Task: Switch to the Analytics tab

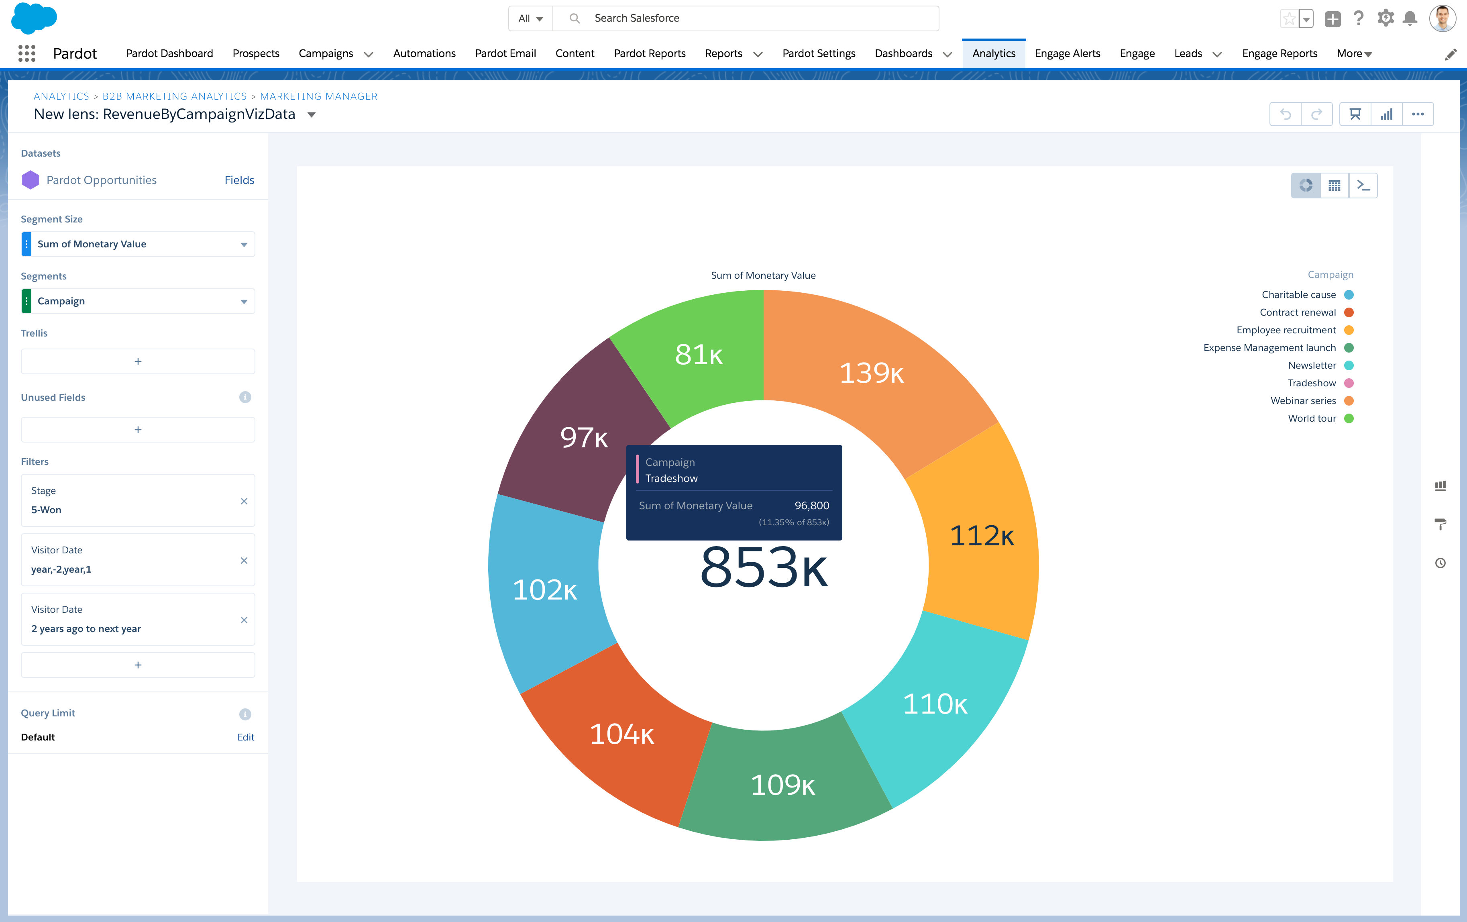Action: pos(994,53)
